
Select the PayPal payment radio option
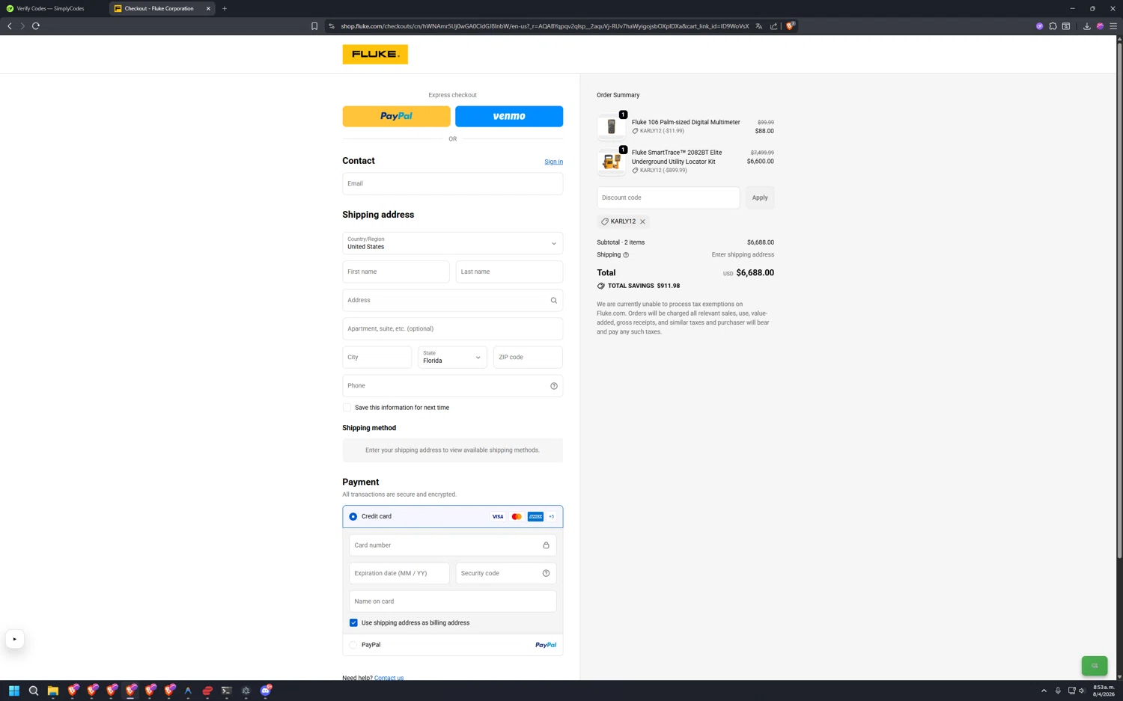[353, 645]
